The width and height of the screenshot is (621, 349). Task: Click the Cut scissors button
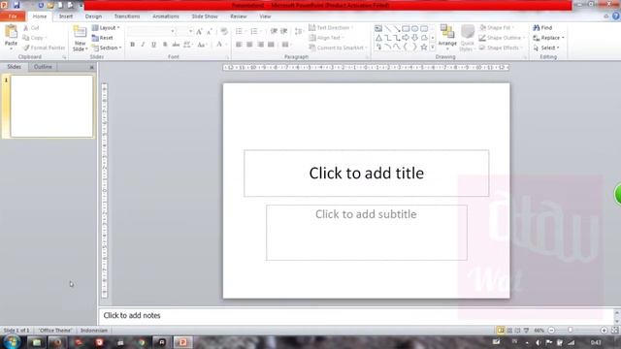point(31,28)
